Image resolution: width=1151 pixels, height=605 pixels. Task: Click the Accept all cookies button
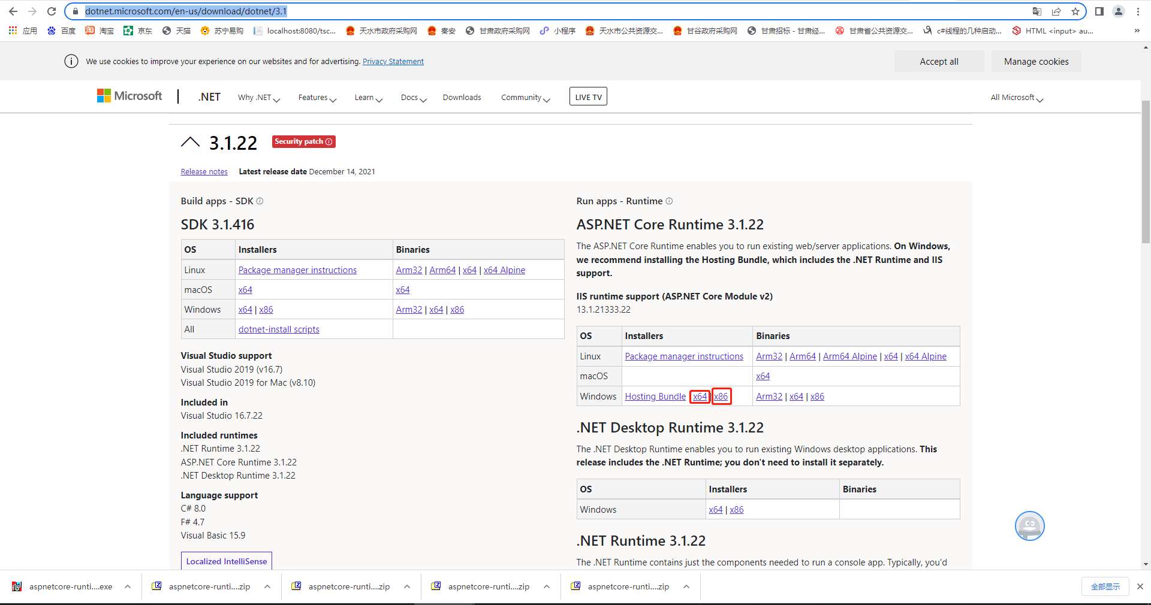(x=939, y=61)
